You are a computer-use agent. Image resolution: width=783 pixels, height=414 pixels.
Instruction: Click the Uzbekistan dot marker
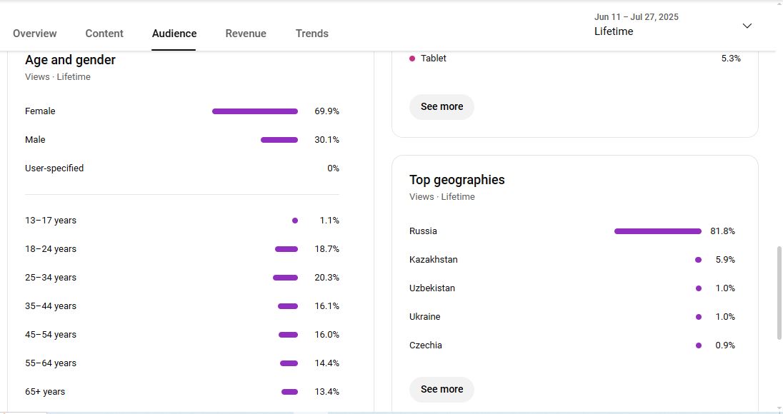698,288
